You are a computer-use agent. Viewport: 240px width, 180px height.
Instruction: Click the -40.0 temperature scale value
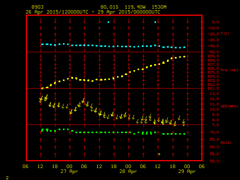tap(213, 46)
